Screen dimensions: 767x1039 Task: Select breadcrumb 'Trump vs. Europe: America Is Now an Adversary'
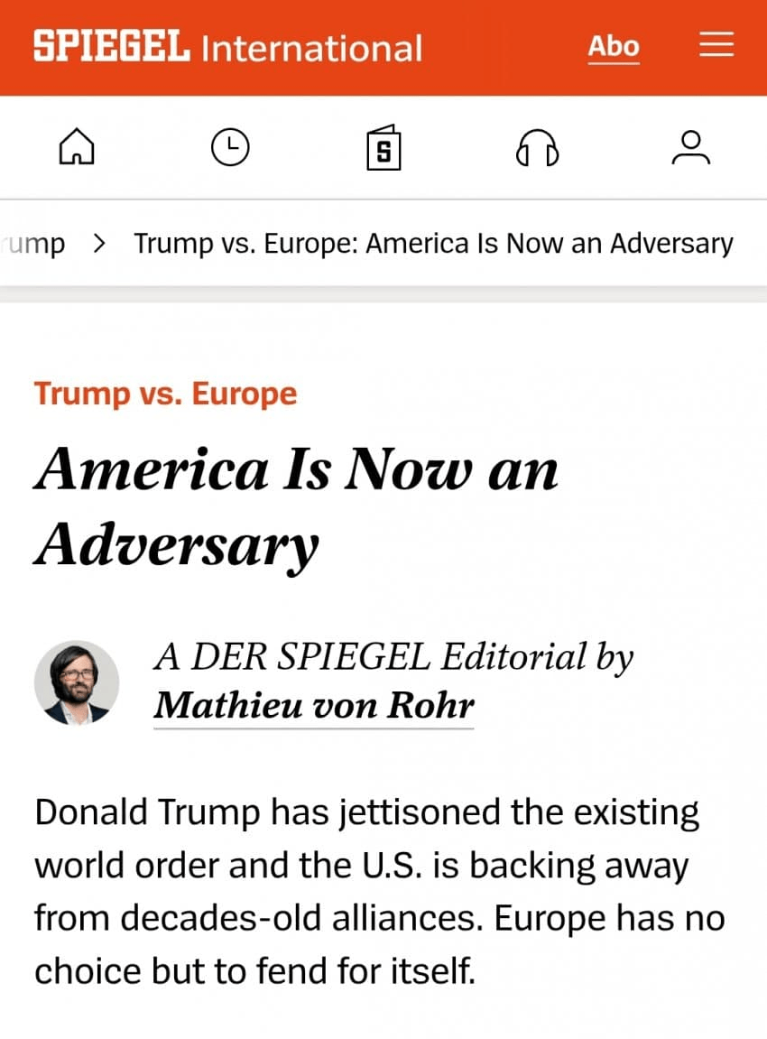click(x=433, y=244)
